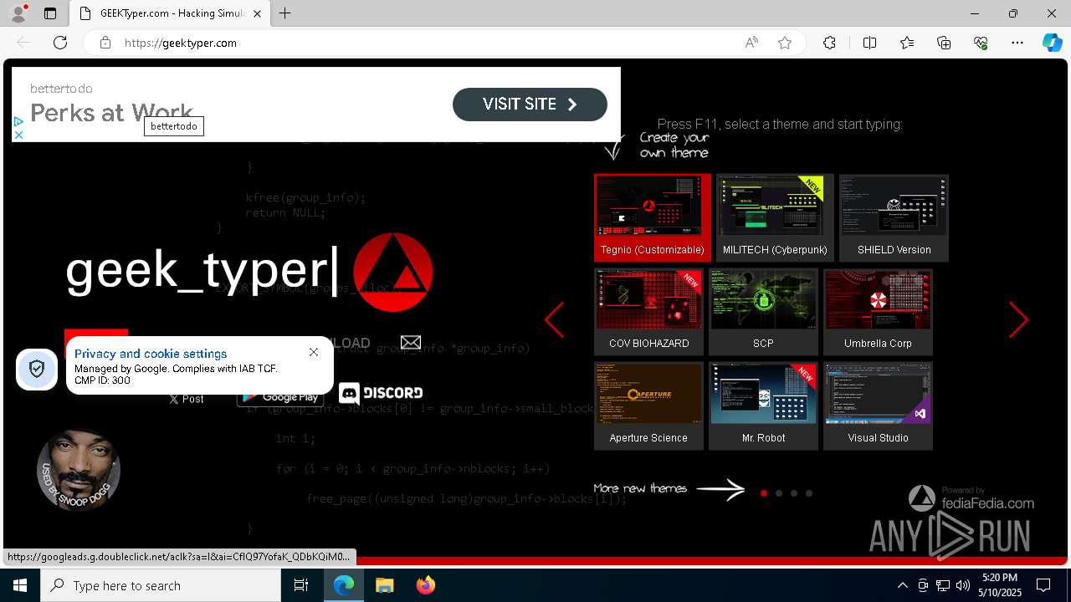Show hidden tray icons chevron
The width and height of the screenshot is (1071, 602).
point(902,585)
